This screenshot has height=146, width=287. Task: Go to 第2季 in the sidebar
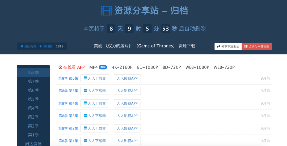pyautogui.click(x=33, y=126)
